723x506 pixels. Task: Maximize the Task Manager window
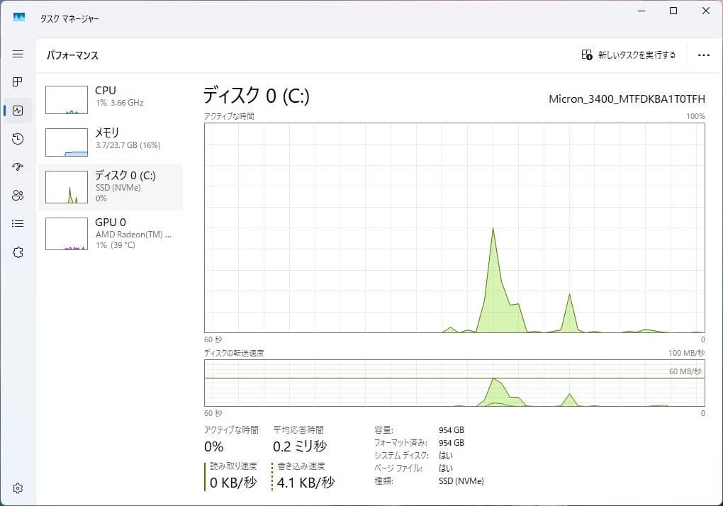click(673, 11)
